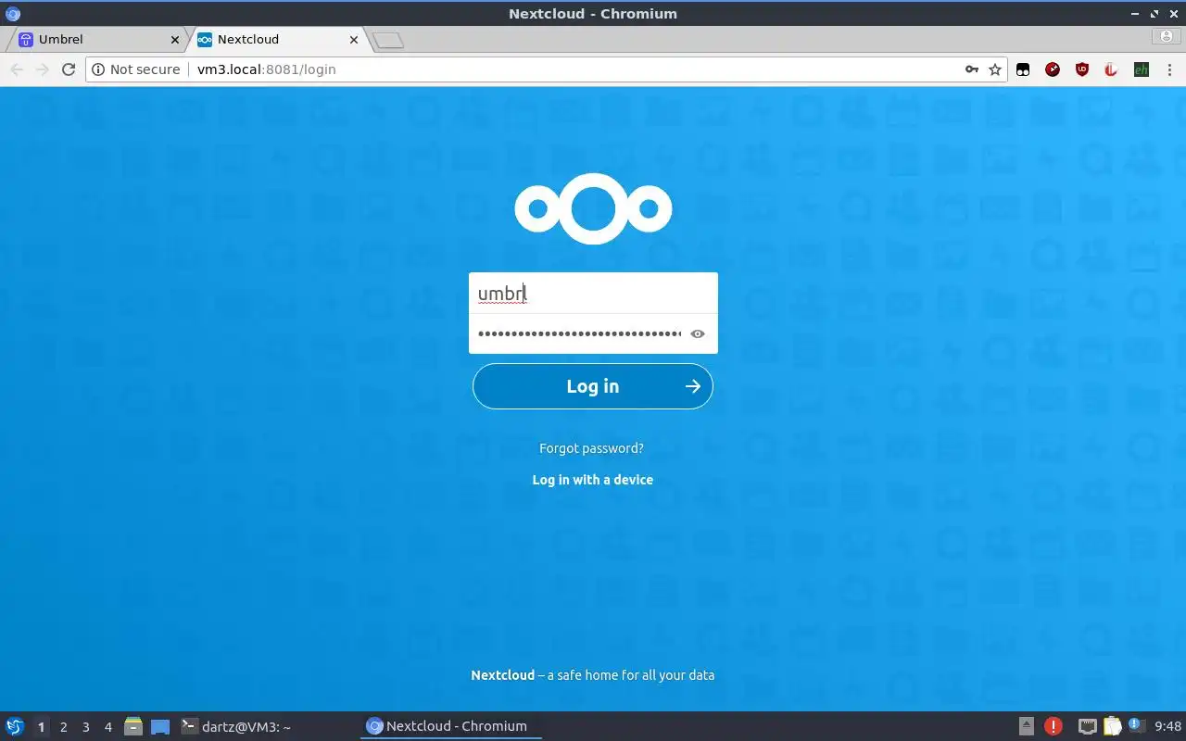Open the blue update notification tray icon
The image size is (1186, 741).
1136,726
